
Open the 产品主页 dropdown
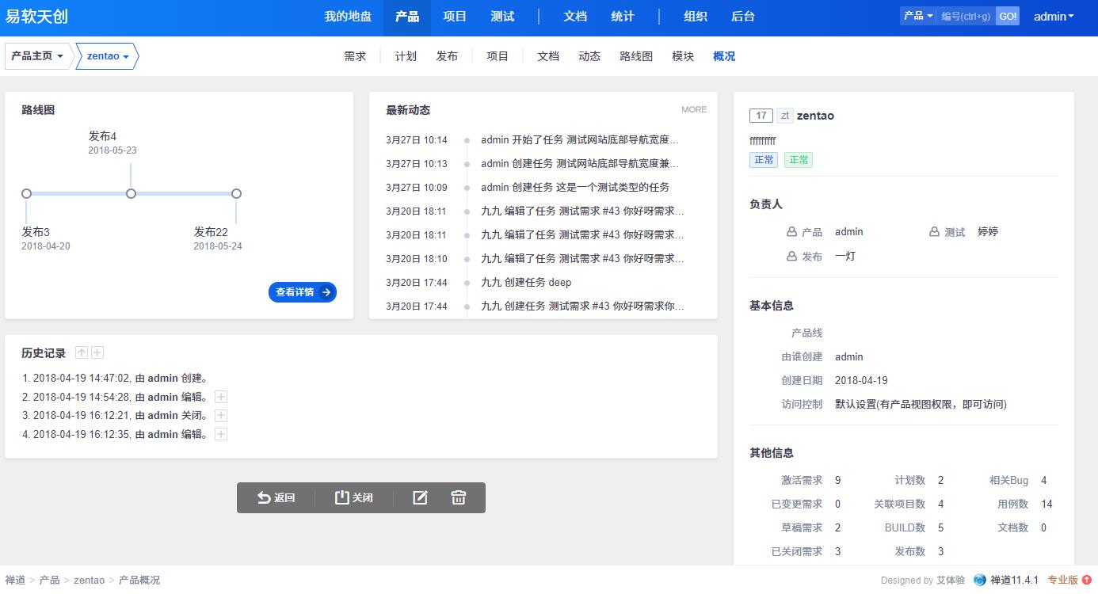tap(37, 56)
